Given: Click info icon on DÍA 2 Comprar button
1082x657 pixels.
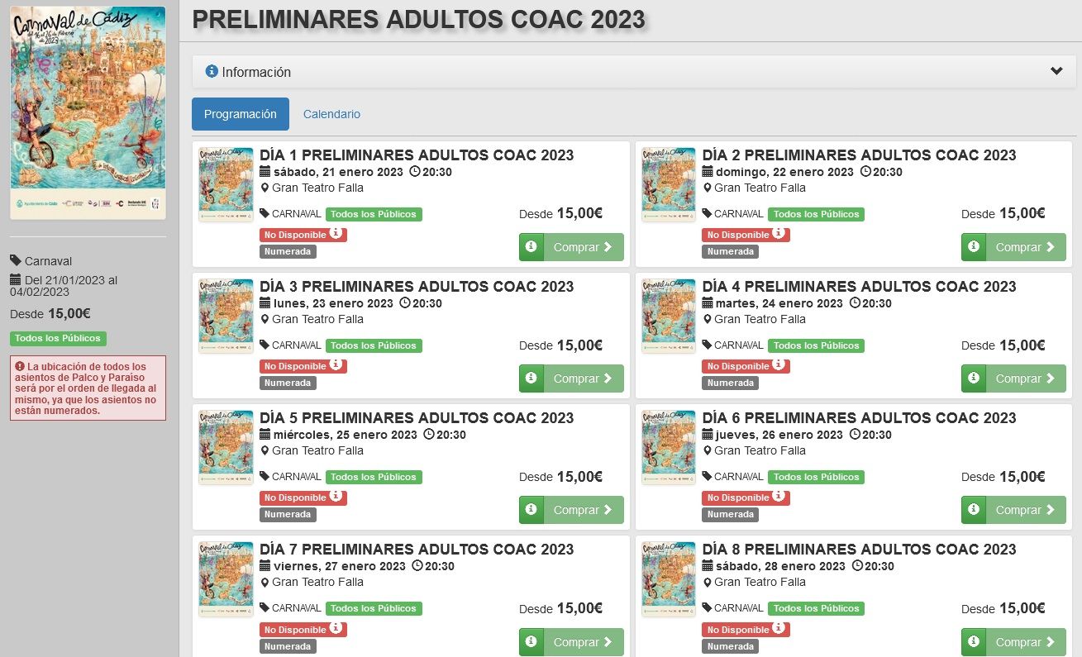Looking at the screenshot, I should click(x=974, y=247).
